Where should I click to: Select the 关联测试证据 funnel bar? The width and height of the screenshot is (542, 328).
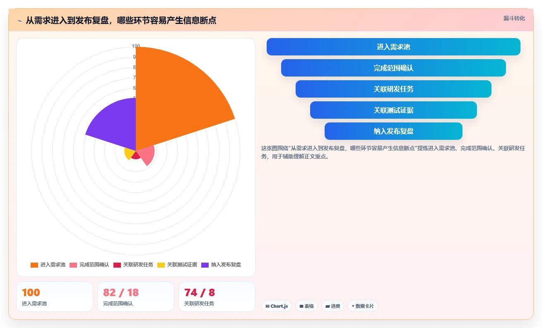coord(393,110)
